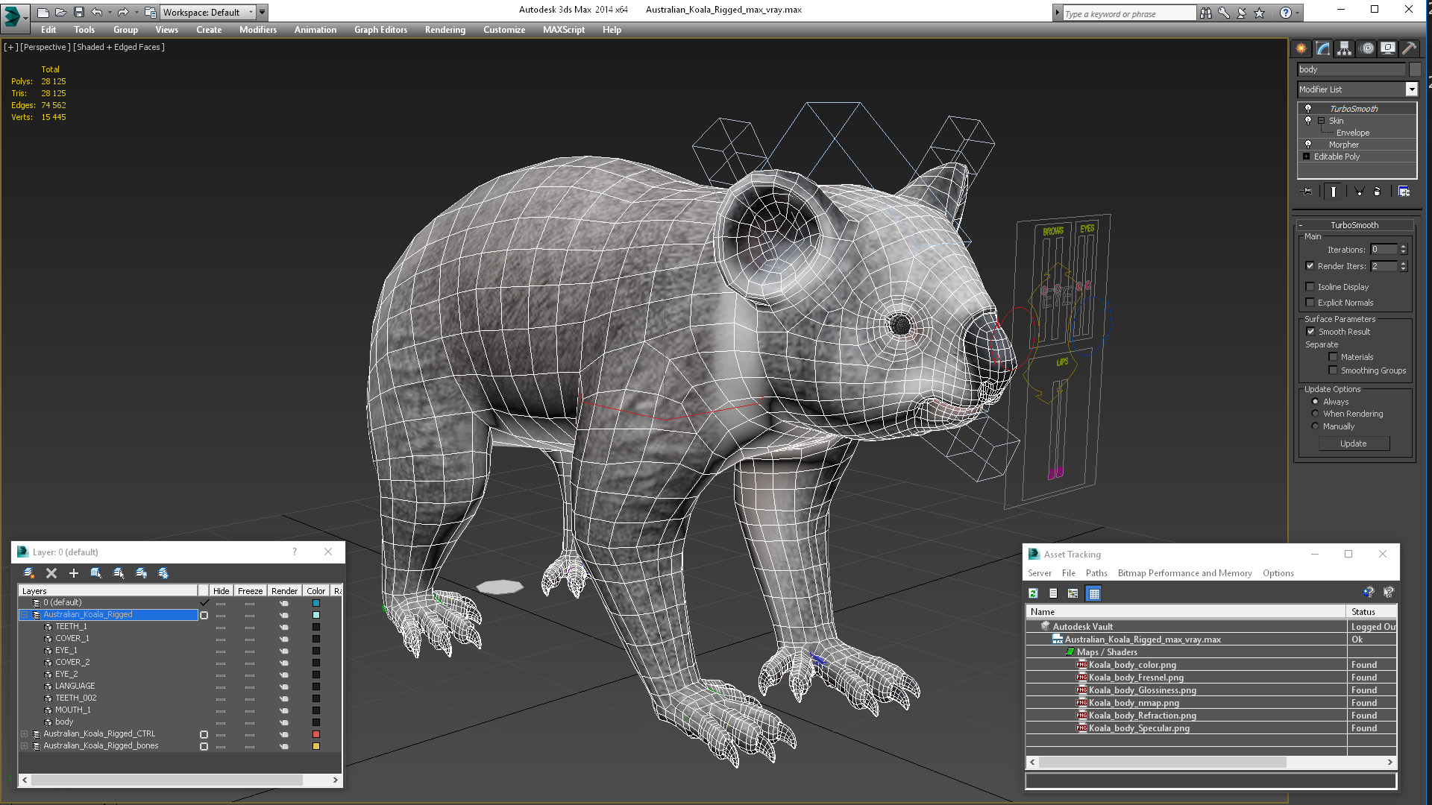Open the Graph Editors menu
The height and width of the screenshot is (805, 1432).
[380, 30]
